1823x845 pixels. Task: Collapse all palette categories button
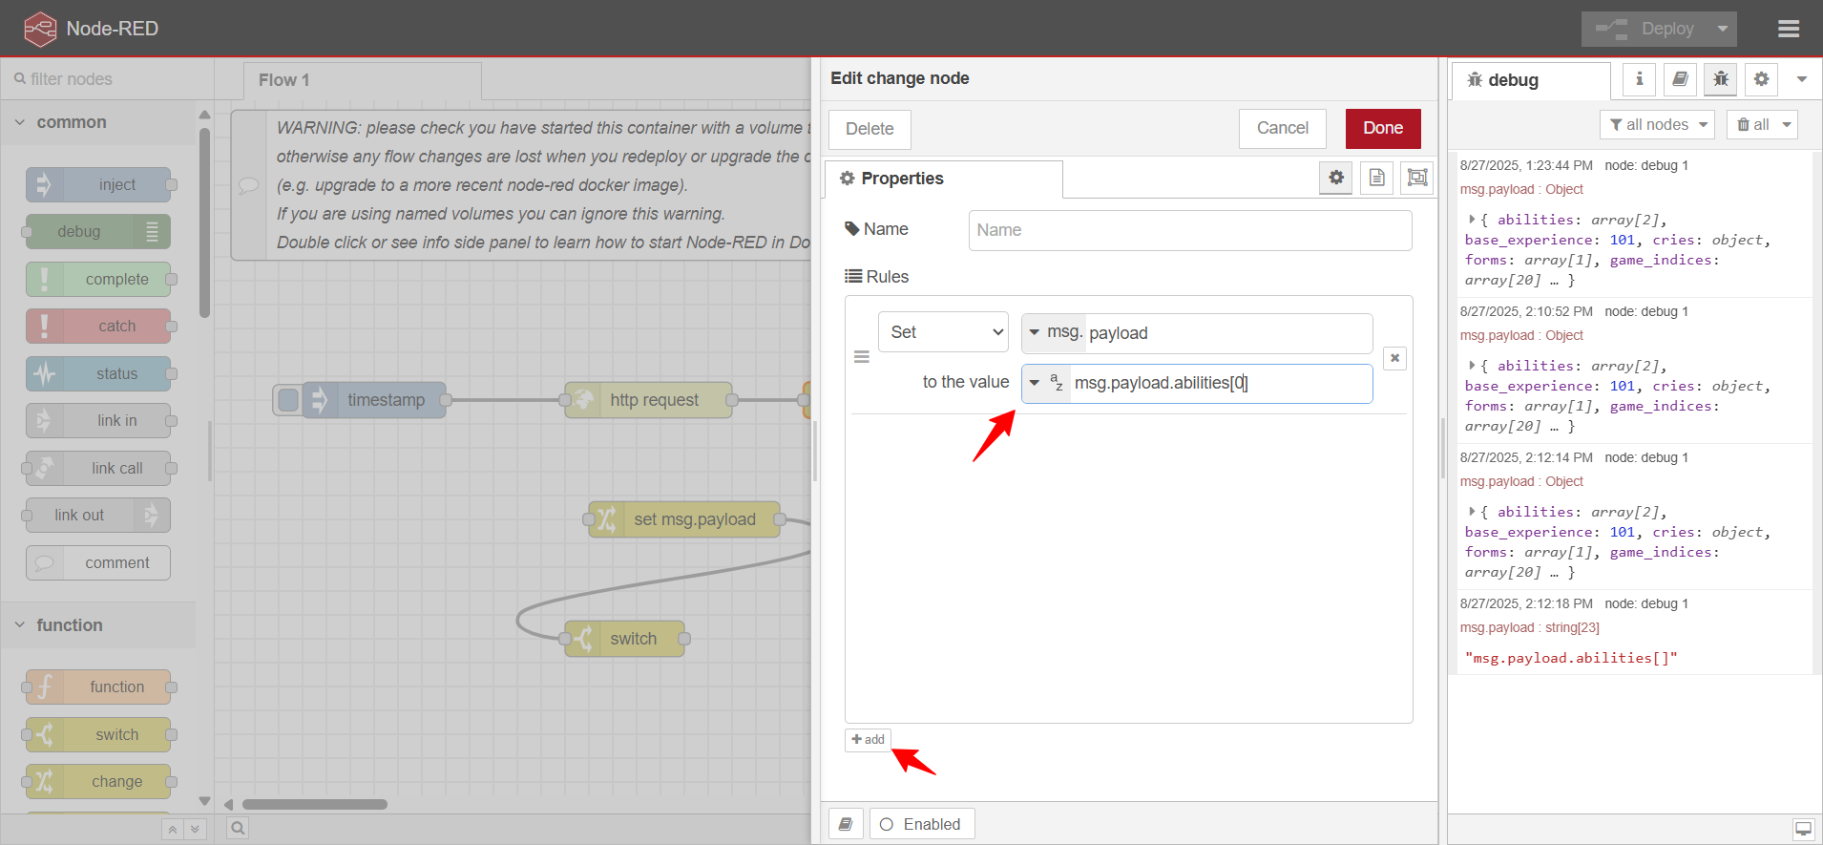173,829
